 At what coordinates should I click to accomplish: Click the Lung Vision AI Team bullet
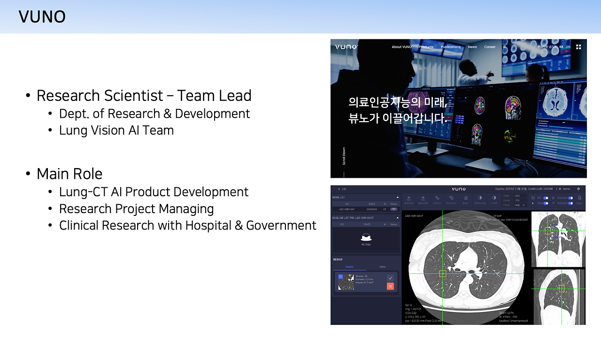[x=116, y=130]
